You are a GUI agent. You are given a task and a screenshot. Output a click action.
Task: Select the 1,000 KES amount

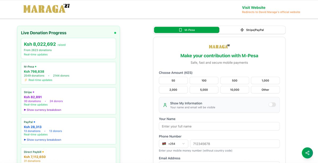click(x=265, y=81)
